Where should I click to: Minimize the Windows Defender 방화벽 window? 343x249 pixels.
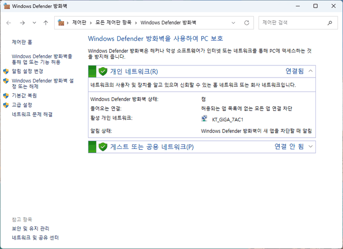click(x=298, y=6)
